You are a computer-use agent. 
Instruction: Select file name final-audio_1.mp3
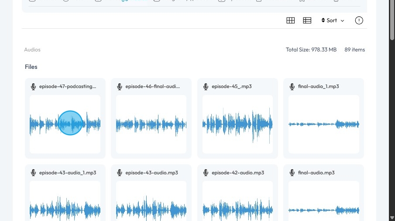pos(319,86)
